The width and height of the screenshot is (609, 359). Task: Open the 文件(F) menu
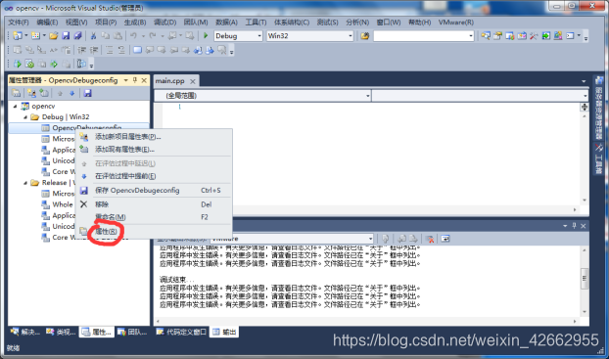coord(19,22)
